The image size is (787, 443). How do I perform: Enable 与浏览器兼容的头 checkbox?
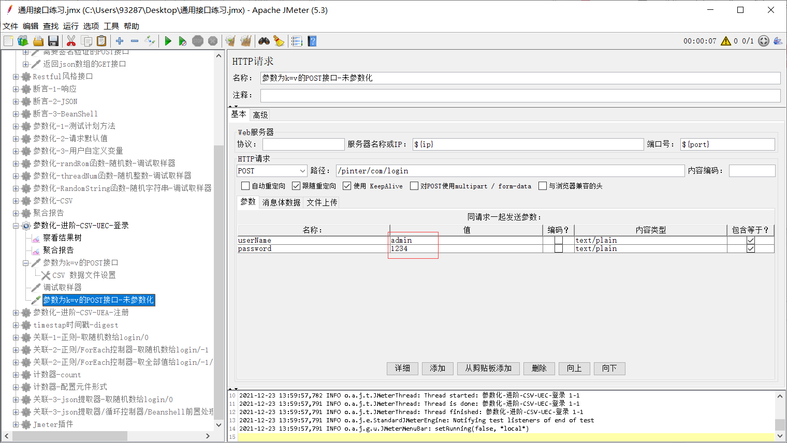click(x=543, y=186)
